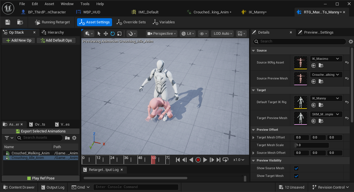Open the BP_ThirdPersonCharacter tab
Screen dimensions: 354x192
tap(44, 12)
